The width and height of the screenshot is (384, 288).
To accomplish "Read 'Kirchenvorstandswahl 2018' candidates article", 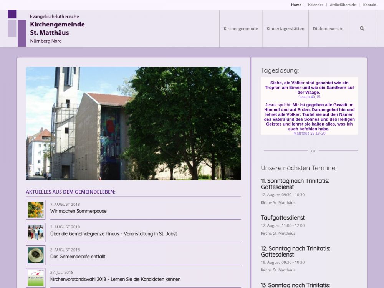I will (115, 279).
